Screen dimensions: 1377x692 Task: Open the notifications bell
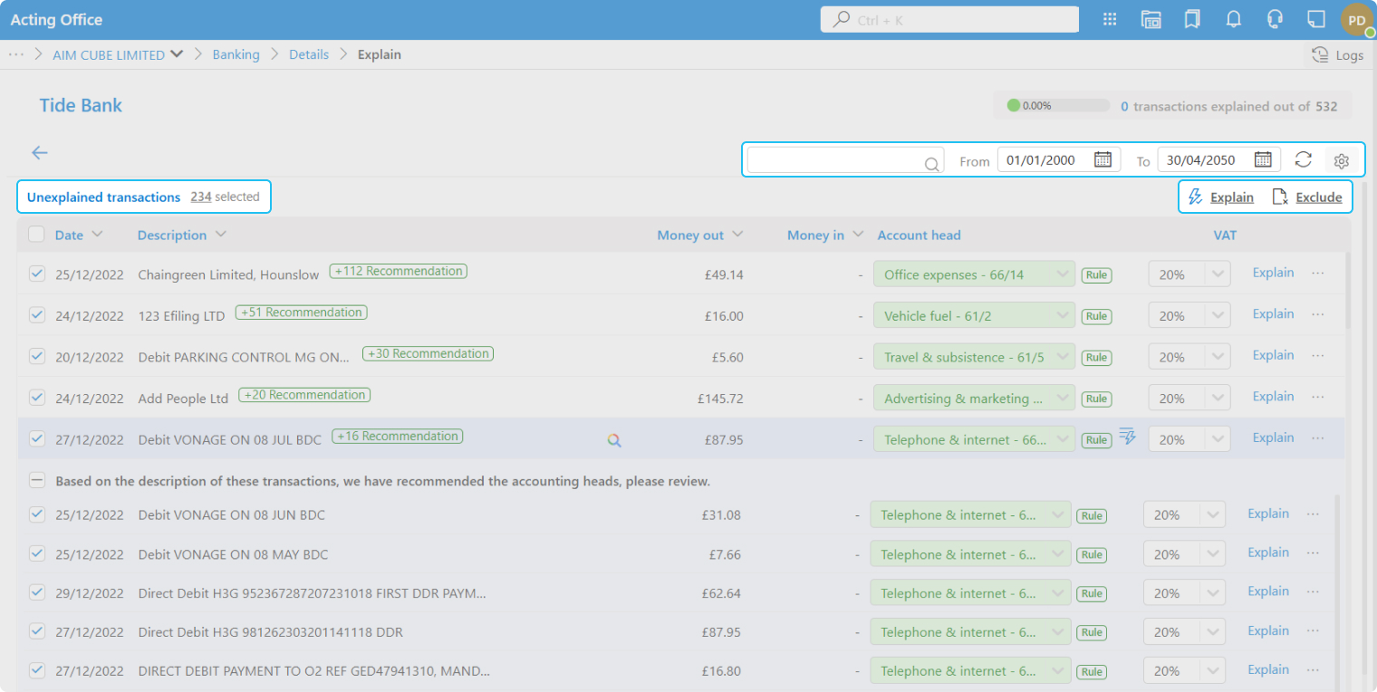pos(1233,20)
